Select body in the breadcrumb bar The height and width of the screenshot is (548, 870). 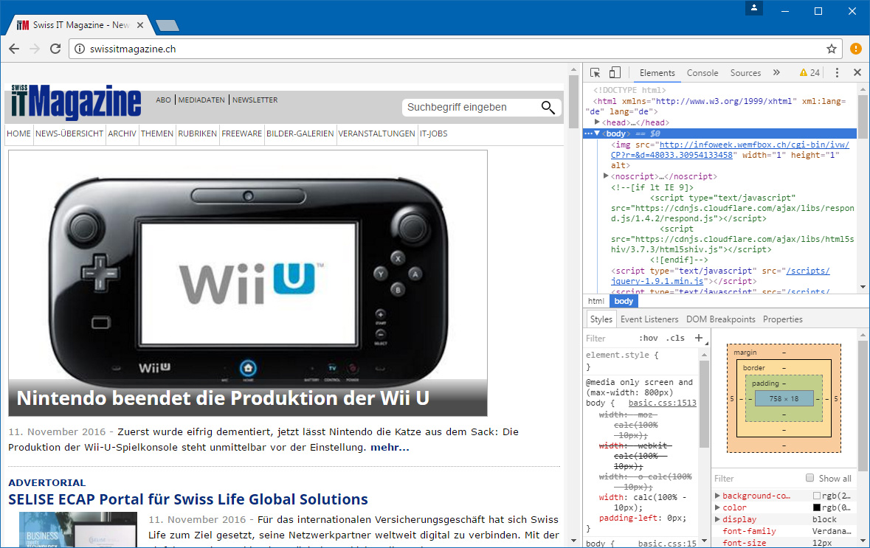coord(624,301)
